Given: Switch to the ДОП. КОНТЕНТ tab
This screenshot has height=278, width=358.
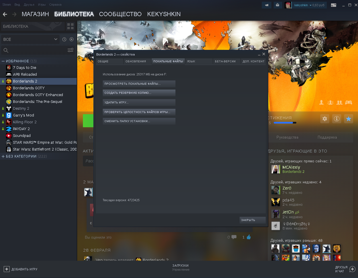Looking at the screenshot, I should [254, 61].
